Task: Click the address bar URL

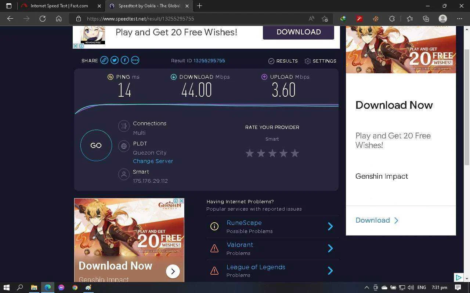Action: pyautogui.click(x=140, y=19)
